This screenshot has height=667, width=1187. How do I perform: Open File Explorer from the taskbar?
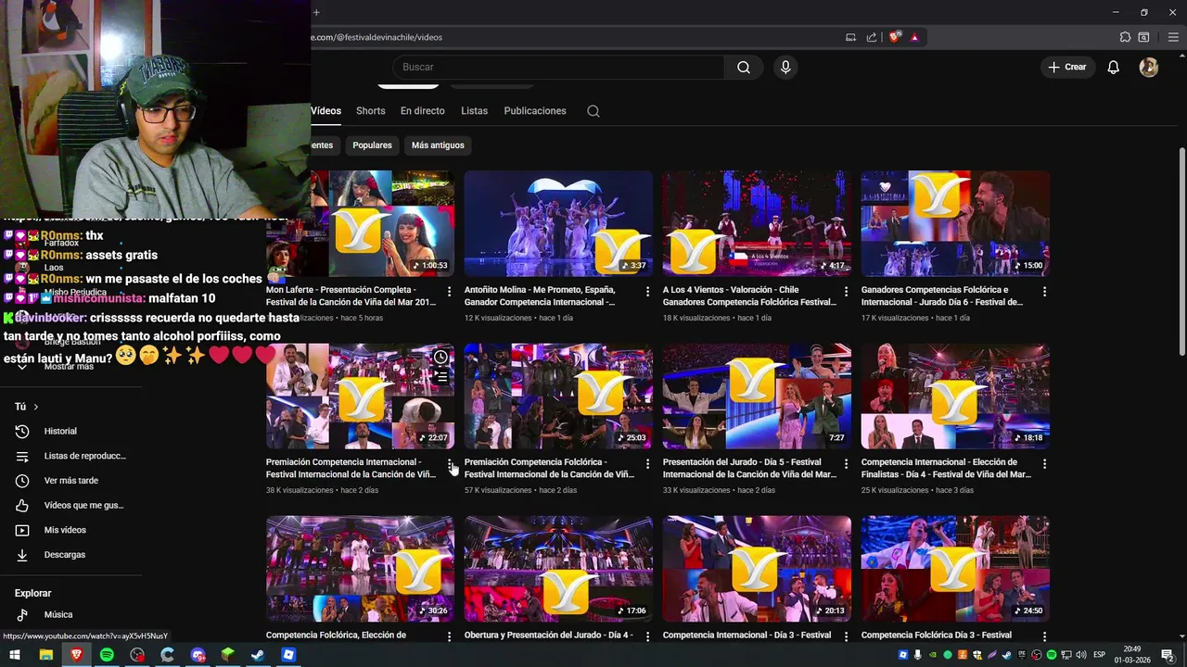coord(45,655)
